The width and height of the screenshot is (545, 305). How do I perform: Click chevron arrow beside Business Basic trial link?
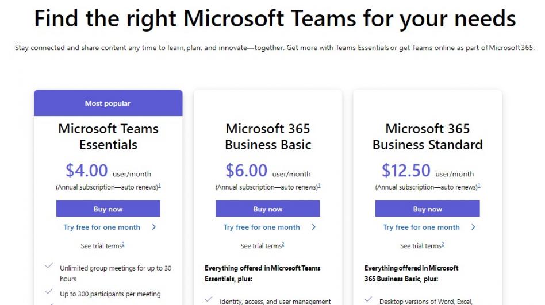pyautogui.click(x=314, y=227)
